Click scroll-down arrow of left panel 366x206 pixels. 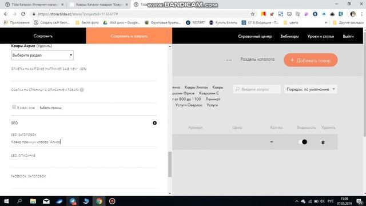[x=170, y=193]
